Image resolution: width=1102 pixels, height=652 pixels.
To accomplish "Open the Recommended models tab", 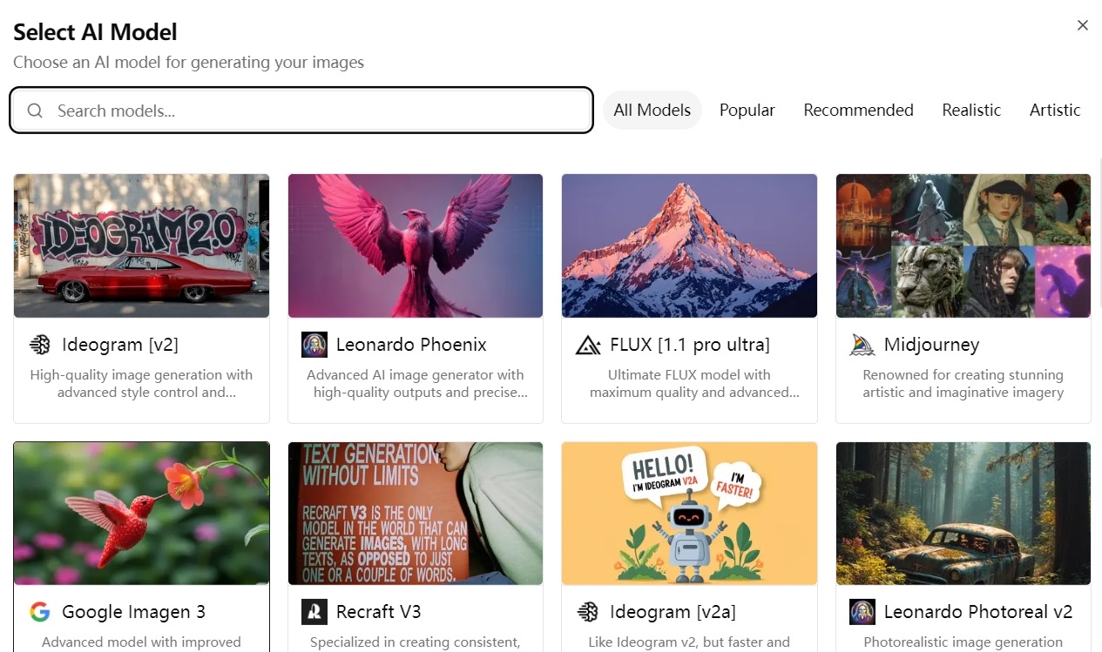I will [x=858, y=111].
